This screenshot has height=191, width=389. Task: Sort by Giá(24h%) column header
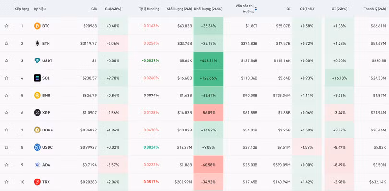click(x=113, y=9)
